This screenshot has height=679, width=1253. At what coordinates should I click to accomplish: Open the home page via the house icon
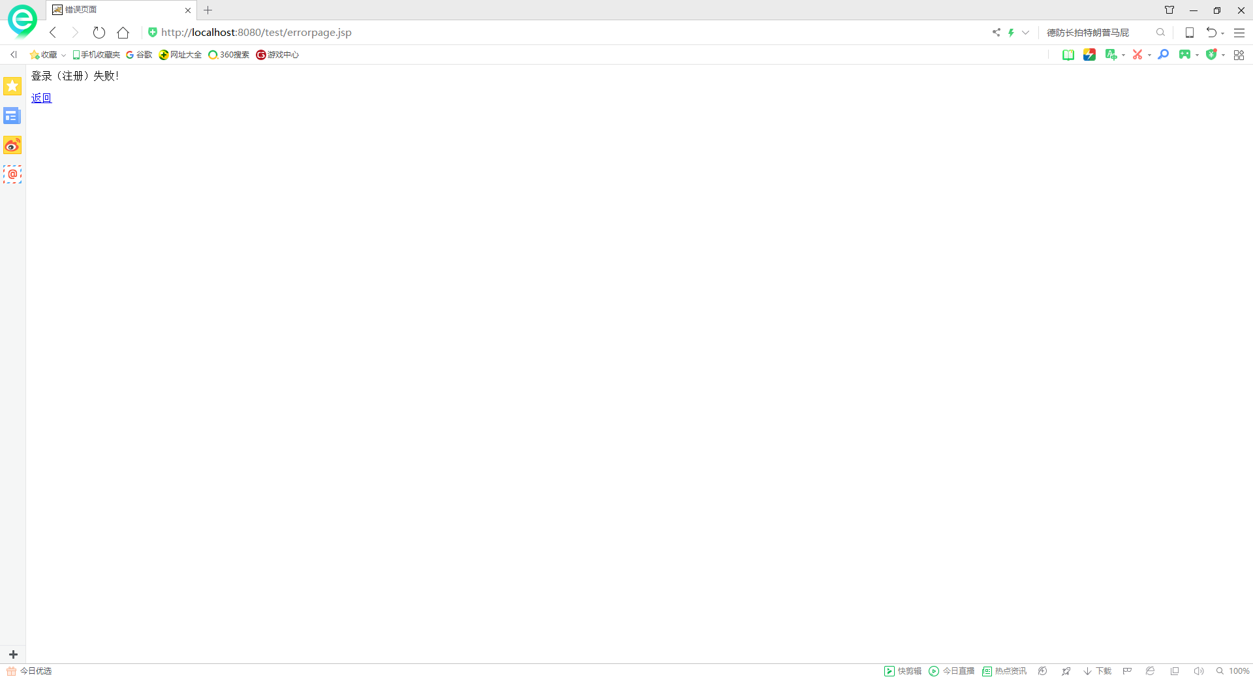click(x=123, y=33)
